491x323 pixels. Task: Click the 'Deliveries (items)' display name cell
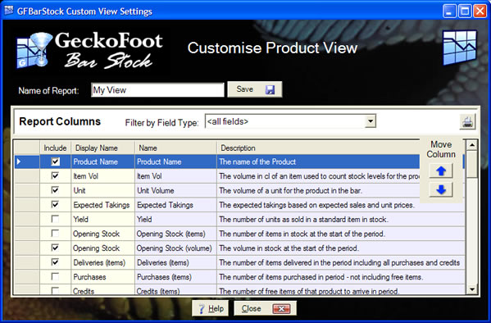coord(103,262)
